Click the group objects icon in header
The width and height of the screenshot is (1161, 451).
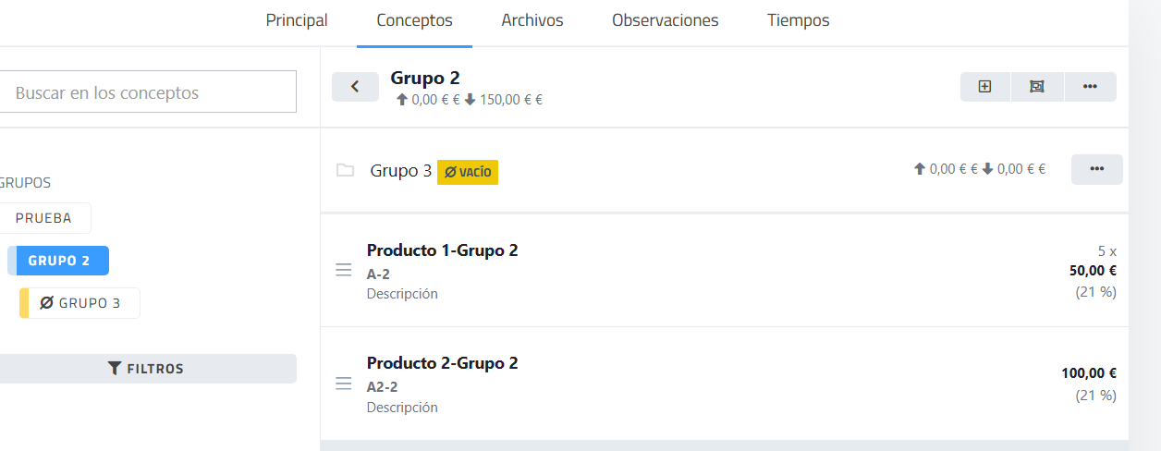(1037, 87)
